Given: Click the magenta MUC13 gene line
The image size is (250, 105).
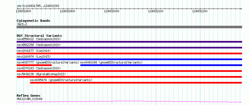Looking at the screenshot, I should pos(129,102).
